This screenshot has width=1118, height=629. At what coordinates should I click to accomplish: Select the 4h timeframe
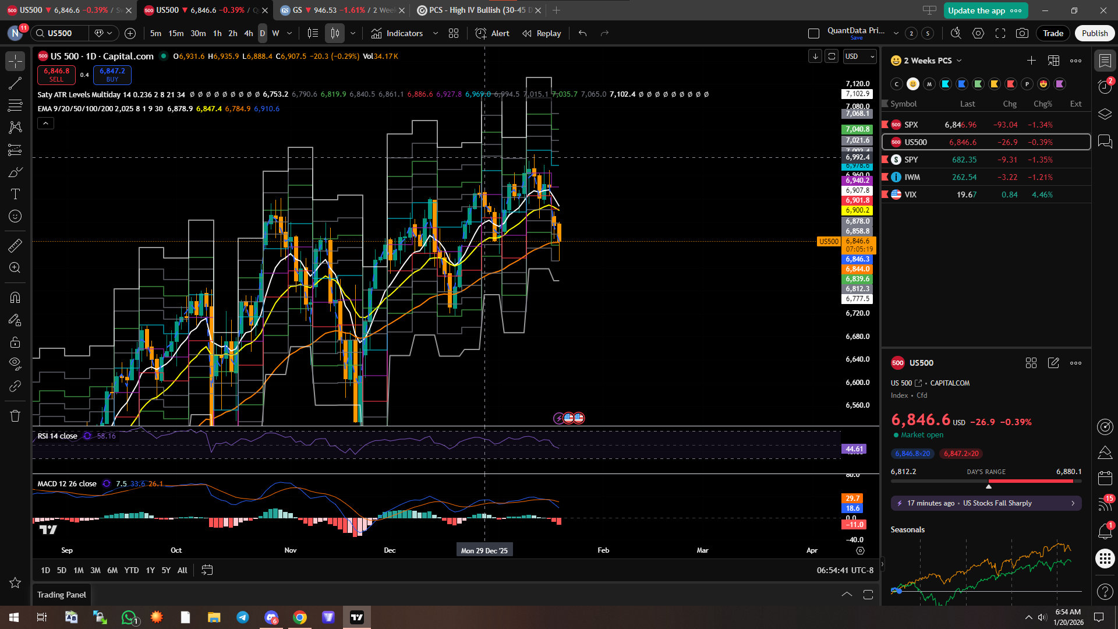coord(249,33)
